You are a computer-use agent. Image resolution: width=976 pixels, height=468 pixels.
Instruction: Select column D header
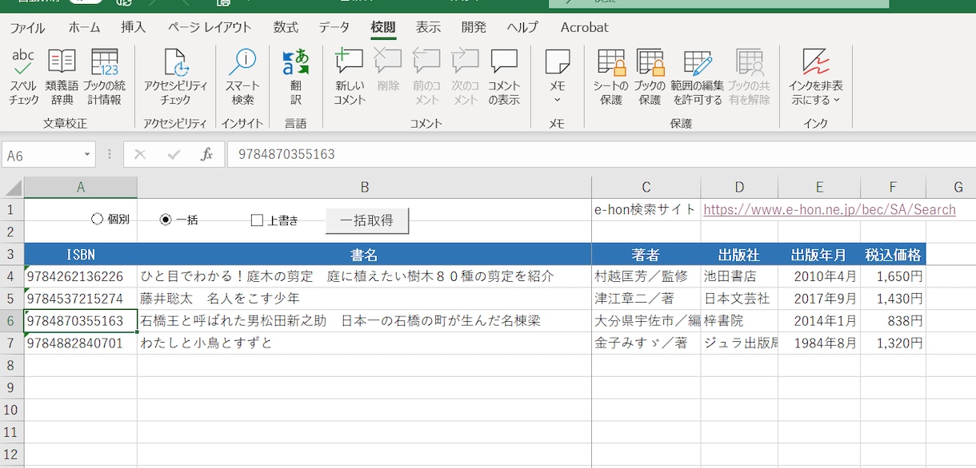coord(739,188)
